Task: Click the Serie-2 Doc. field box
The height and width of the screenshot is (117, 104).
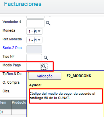Action: (x=34, y=49)
